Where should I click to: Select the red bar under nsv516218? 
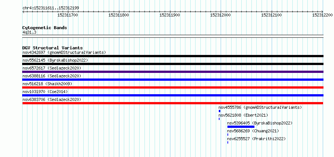coord(173,87)
